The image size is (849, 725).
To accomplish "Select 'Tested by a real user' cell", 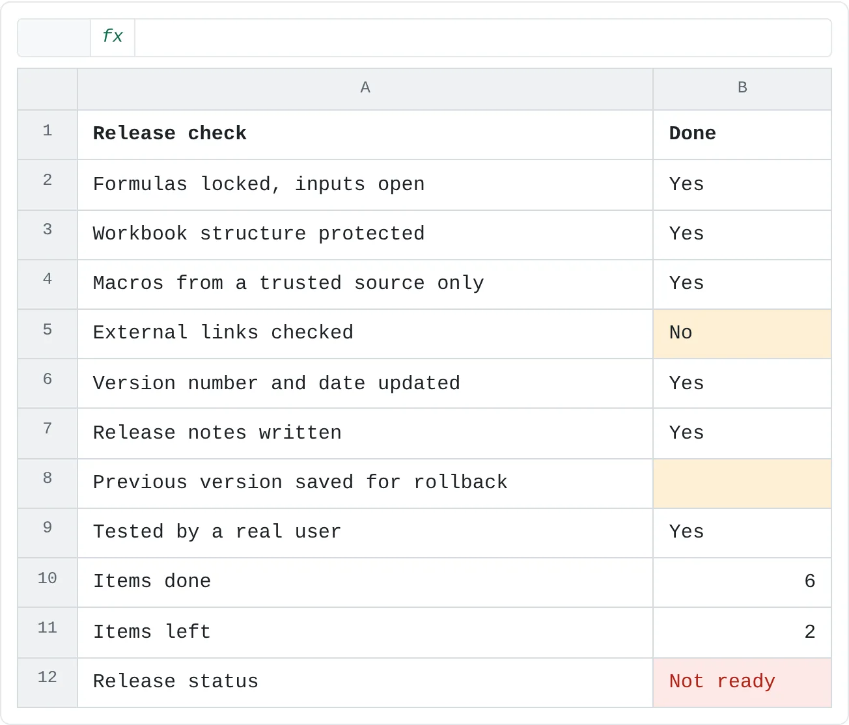I will click(365, 533).
